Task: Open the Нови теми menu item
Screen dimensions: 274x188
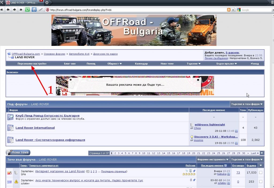Action: pos(167,64)
